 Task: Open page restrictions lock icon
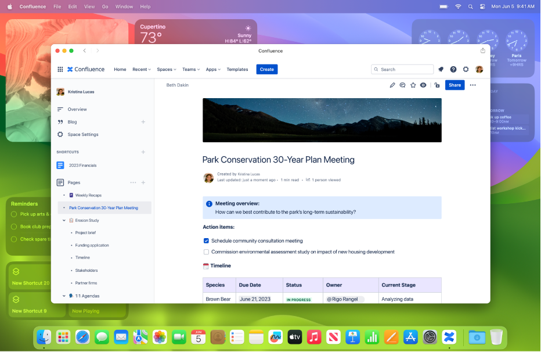[x=437, y=85]
